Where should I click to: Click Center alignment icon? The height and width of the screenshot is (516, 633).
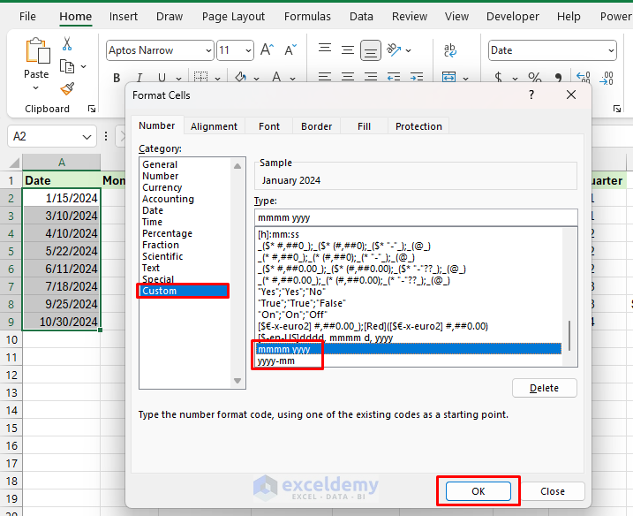click(348, 77)
